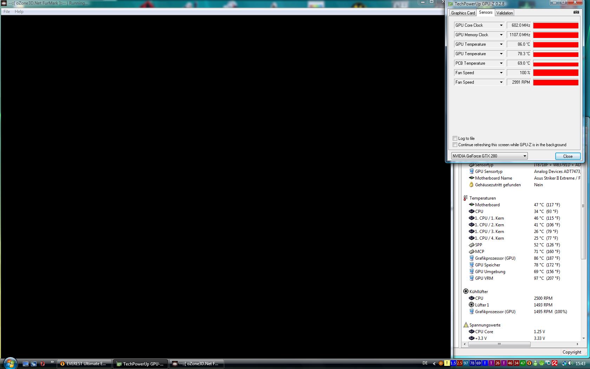Select the Sensors tab in GPU-Z
590x369 pixels.
(486, 12)
